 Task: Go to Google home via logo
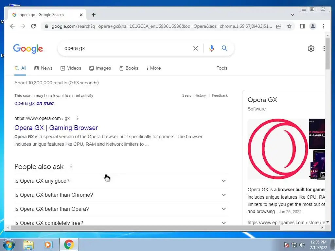click(x=28, y=49)
